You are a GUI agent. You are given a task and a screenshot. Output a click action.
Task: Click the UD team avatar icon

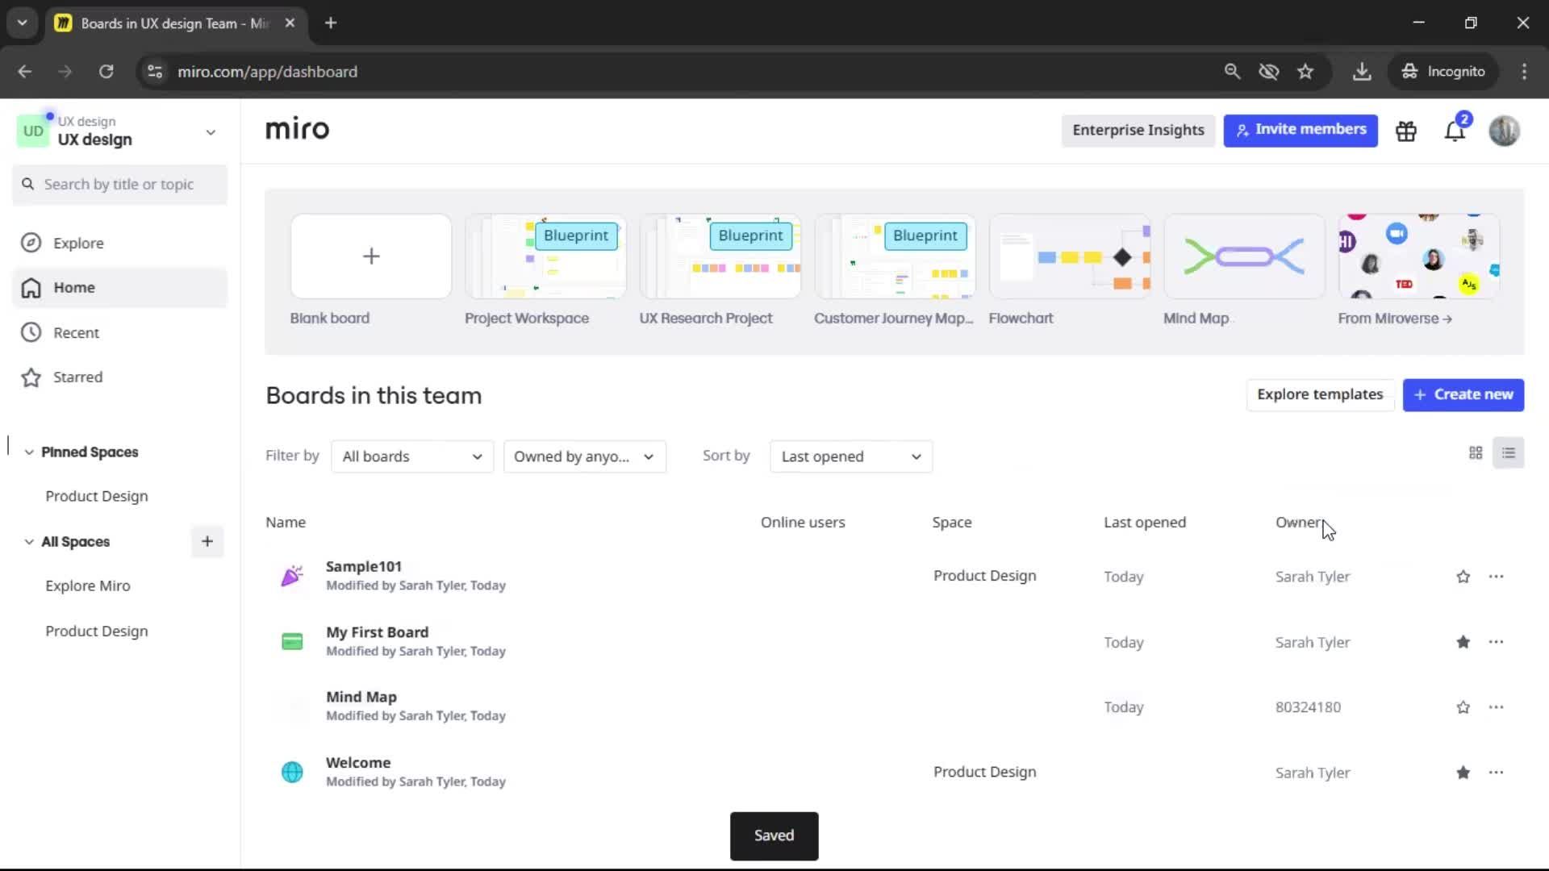click(33, 131)
